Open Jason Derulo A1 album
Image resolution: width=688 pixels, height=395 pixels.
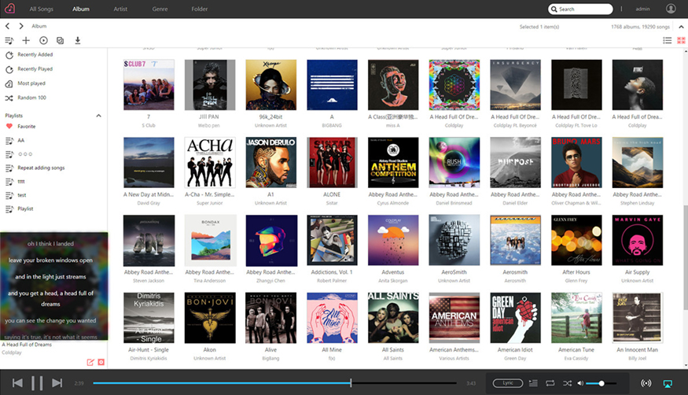click(270, 162)
